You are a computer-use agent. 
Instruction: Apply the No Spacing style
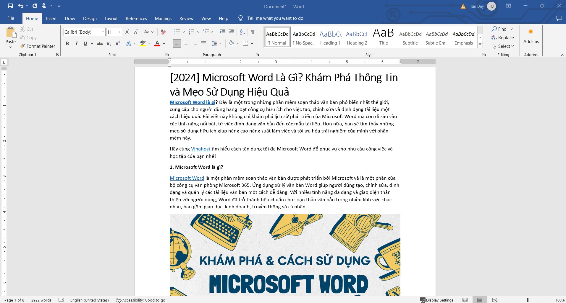304,37
